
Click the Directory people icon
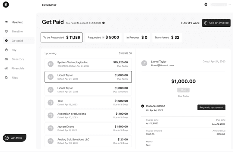pyautogui.click(x=6, y=59)
